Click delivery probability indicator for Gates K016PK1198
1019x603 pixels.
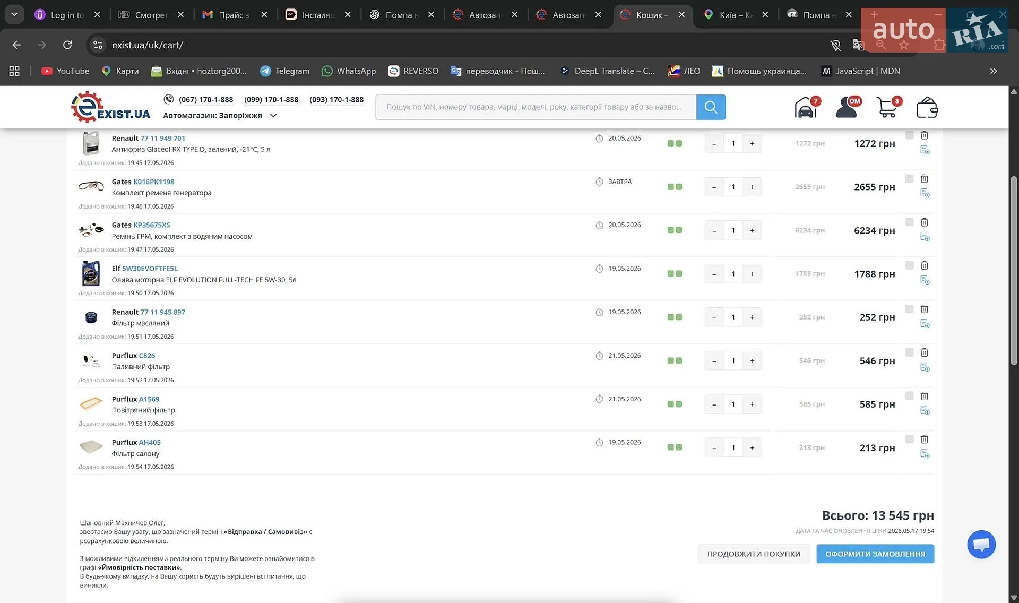point(675,187)
